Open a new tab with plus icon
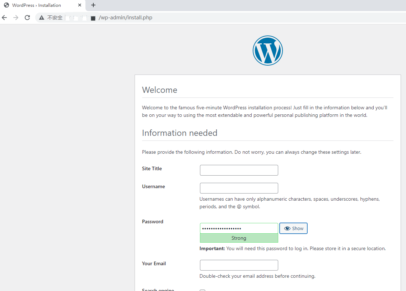The width and height of the screenshot is (406, 291). point(93,5)
